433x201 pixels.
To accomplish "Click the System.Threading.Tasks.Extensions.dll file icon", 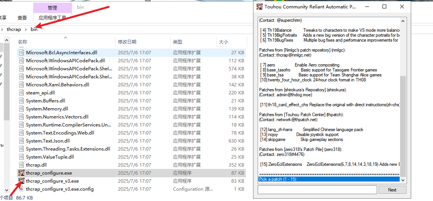I will click(x=21, y=149).
